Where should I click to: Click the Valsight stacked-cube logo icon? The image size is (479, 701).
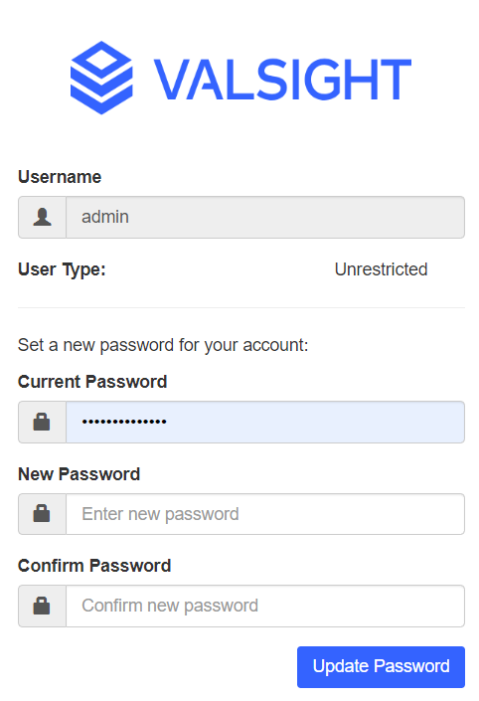101,78
